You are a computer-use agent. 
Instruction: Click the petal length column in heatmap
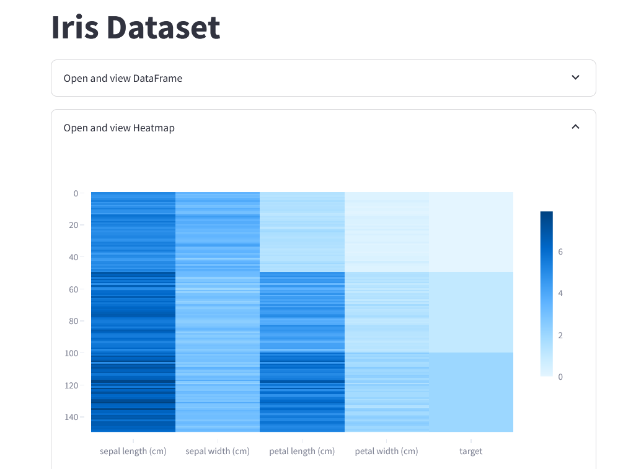click(302, 312)
